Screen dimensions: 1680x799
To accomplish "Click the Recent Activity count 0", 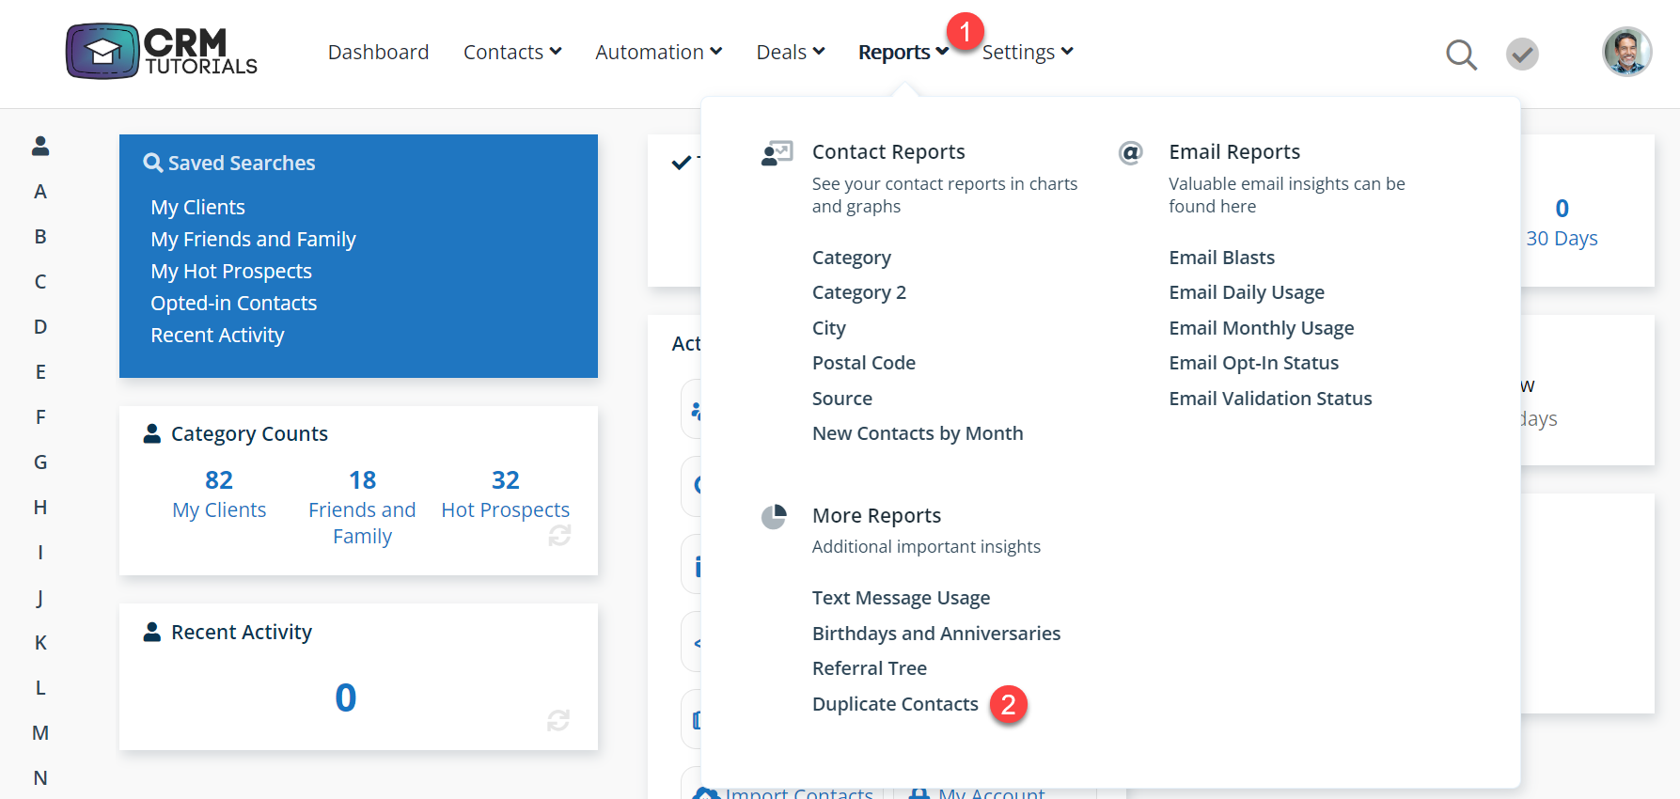I will [346, 697].
